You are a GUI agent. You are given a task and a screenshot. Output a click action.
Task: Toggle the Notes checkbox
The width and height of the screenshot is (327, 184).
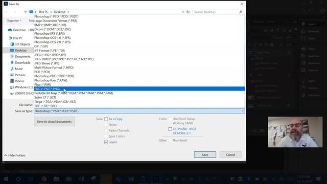106,125
